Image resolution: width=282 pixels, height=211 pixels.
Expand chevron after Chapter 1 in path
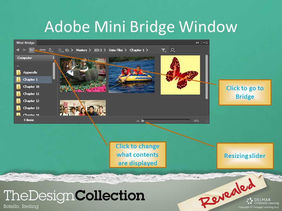(x=147, y=50)
